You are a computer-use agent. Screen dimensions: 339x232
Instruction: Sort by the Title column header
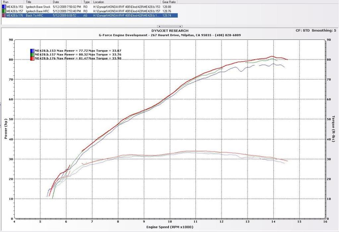(x=38, y=2)
